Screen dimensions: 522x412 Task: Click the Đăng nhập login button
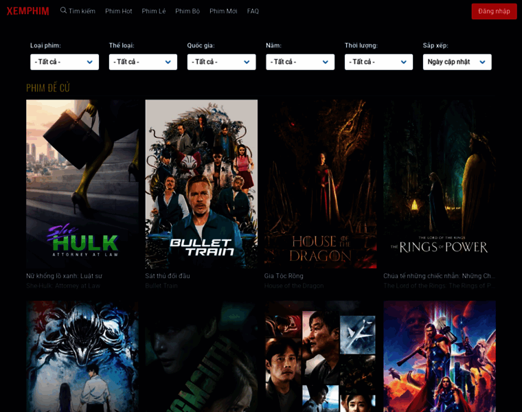click(x=494, y=11)
